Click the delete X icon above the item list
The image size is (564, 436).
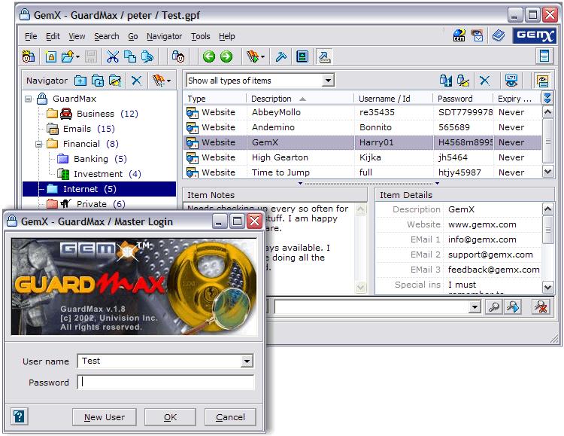click(x=485, y=81)
